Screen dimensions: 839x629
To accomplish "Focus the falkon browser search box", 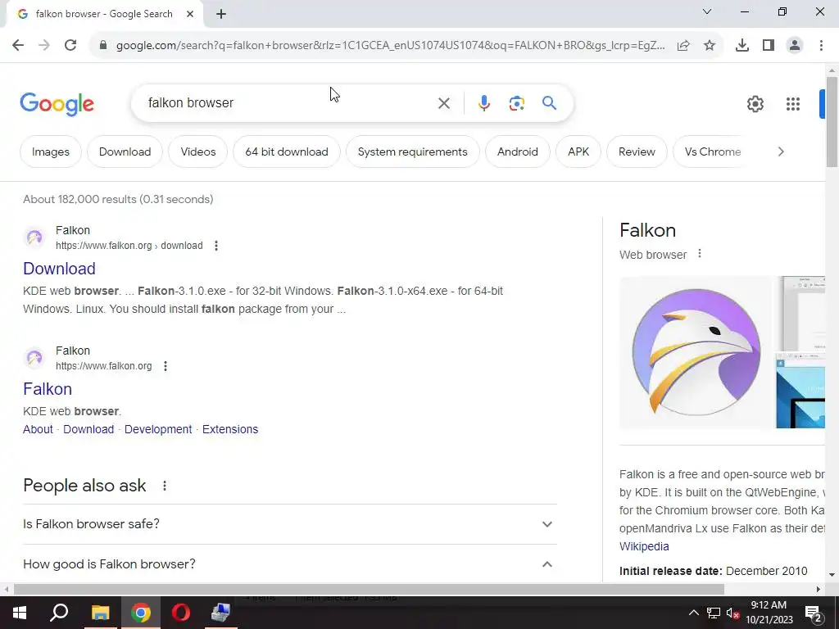I will click(289, 102).
